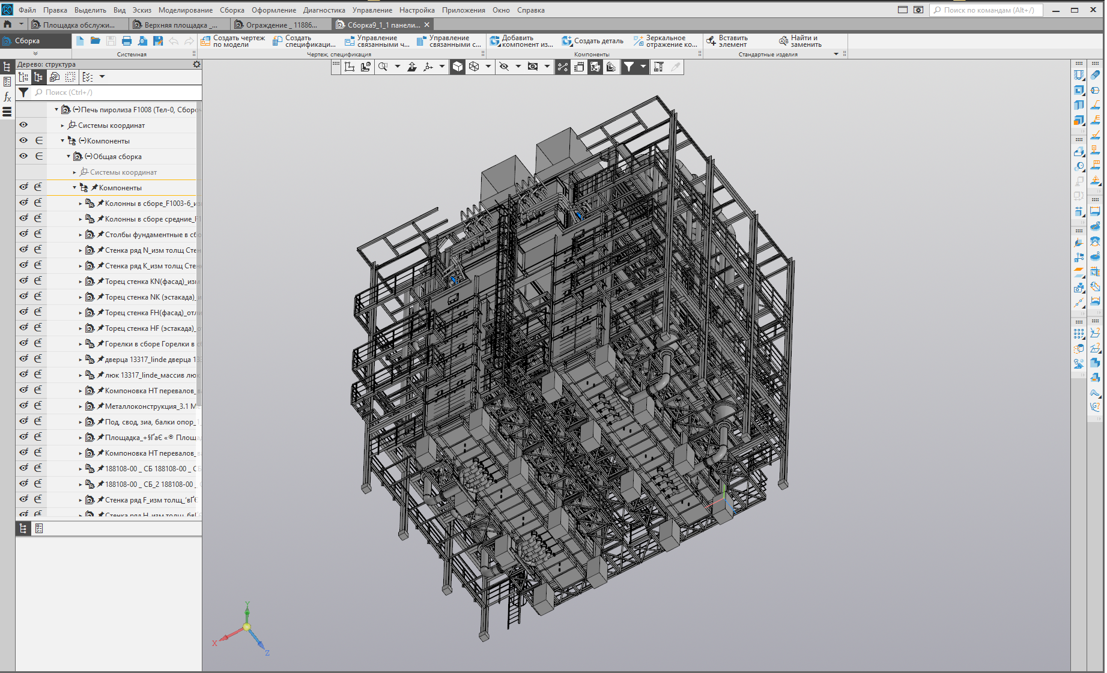Click Найти и заменить button
The height and width of the screenshot is (673, 1107).
coord(800,41)
